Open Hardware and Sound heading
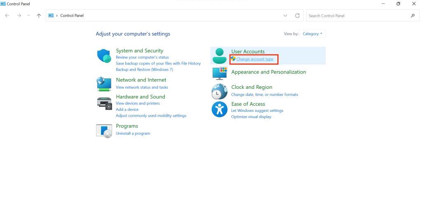This screenshot has width=422, height=219. [141, 97]
